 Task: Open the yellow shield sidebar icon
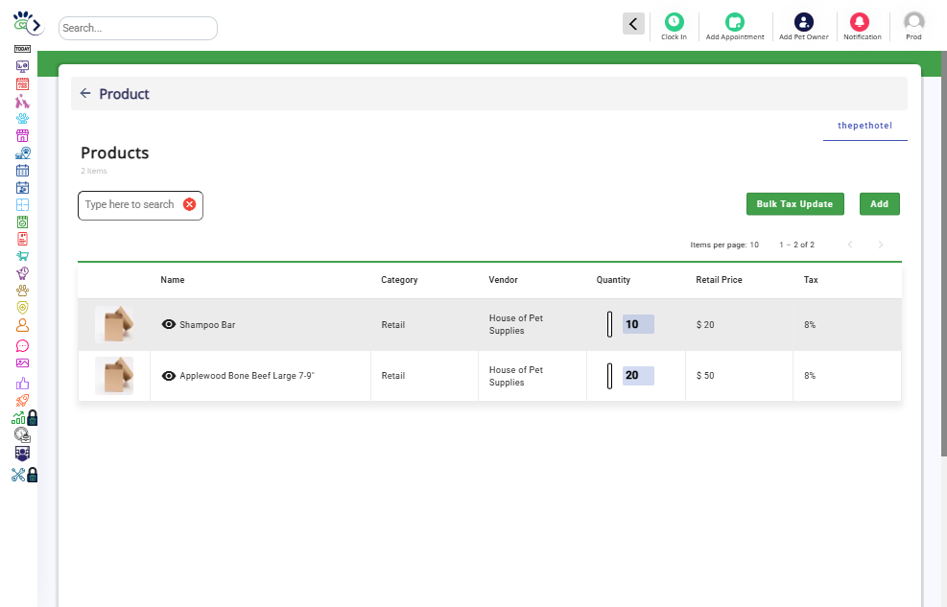(x=22, y=308)
